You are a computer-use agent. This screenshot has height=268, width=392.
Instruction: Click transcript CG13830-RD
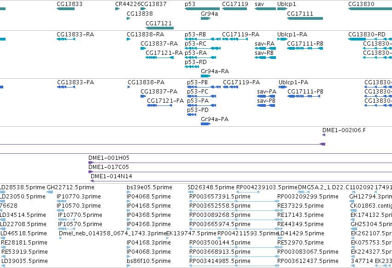367,35
